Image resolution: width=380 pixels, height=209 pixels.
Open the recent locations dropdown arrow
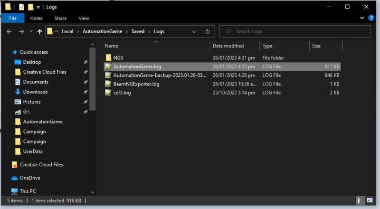tap(31, 31)
